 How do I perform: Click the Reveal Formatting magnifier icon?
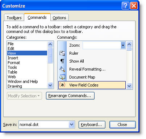pos(62,69)
